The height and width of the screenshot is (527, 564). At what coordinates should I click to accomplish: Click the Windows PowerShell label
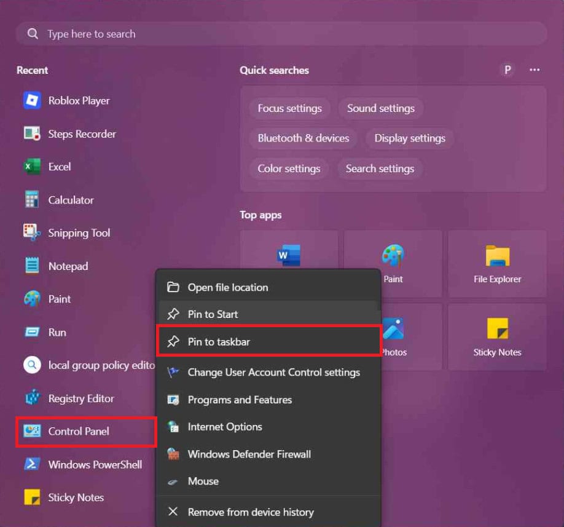95,464
